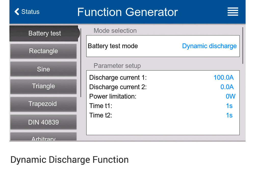Click the Dynamic Discharge Function caption
Viewport: 255px width, 170px height.
coord(69,160)
